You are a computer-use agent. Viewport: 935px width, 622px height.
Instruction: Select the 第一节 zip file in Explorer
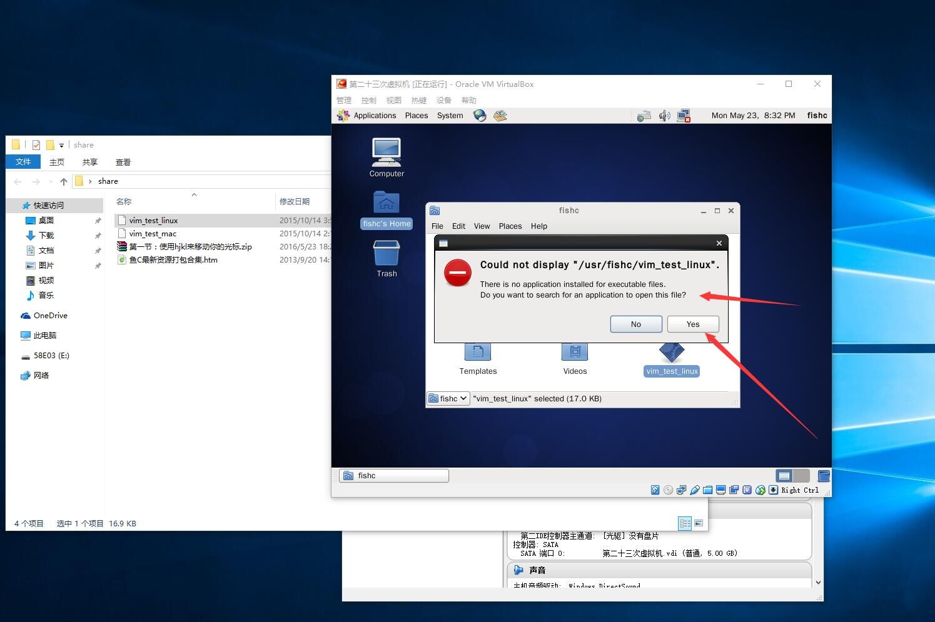point(190,246)
